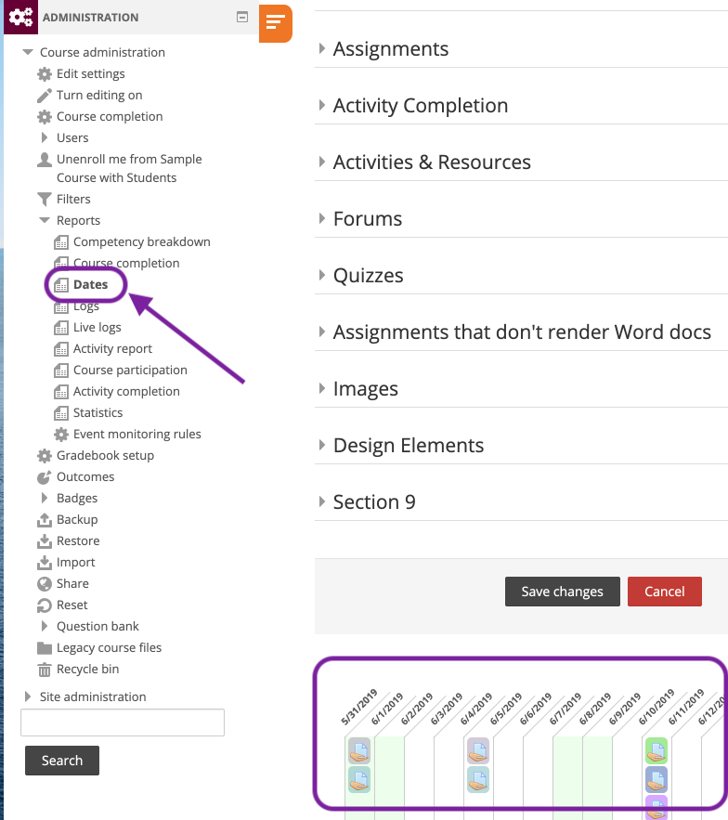
Task: Open Gradebook setup link
Action: 105,456
